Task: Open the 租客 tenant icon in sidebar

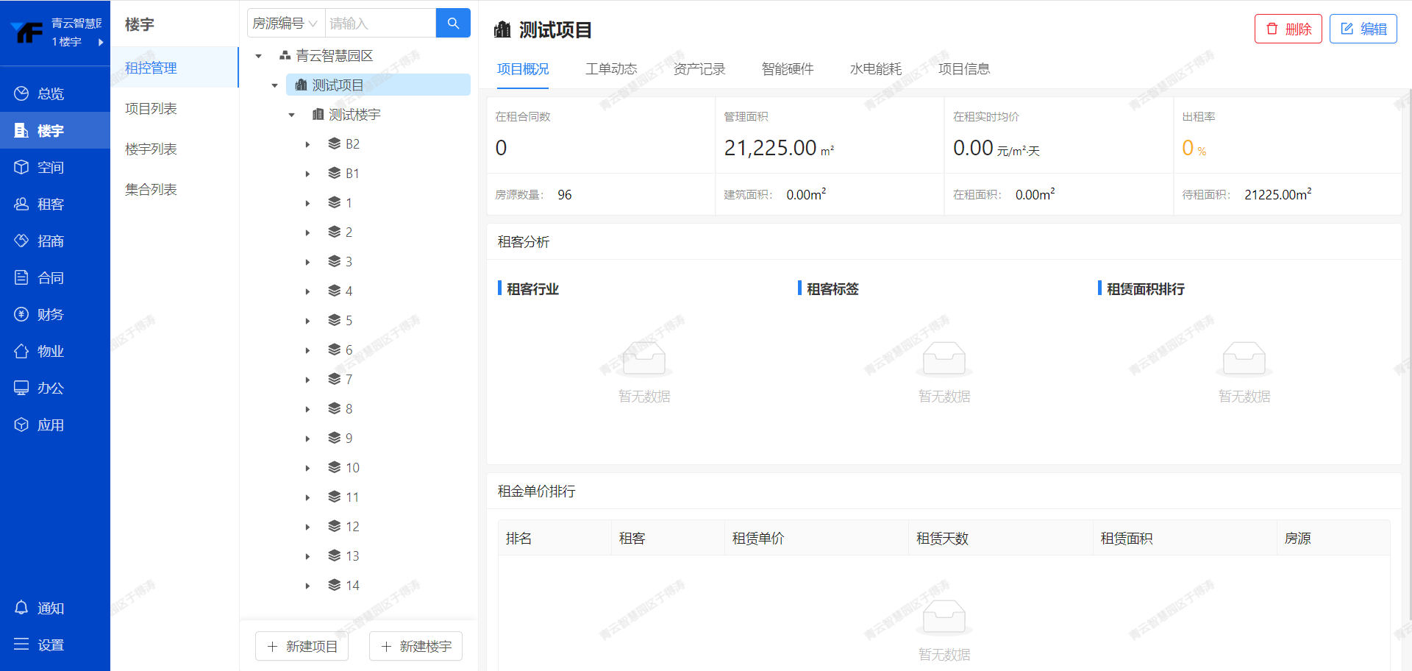Action: (21, 204)
